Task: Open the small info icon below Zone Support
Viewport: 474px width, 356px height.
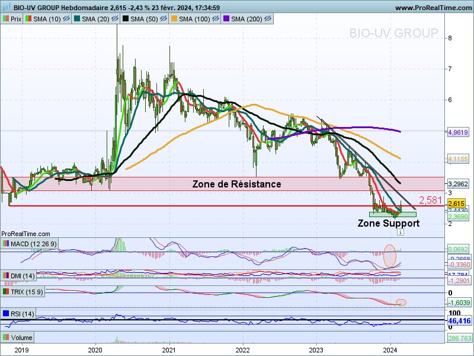Action: pyautogui.click(x=401, y=232)
